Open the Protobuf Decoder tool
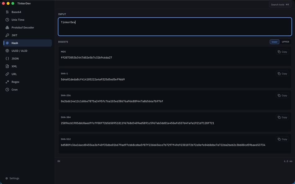This screenshot has width=295, height=184. point(27,28)
